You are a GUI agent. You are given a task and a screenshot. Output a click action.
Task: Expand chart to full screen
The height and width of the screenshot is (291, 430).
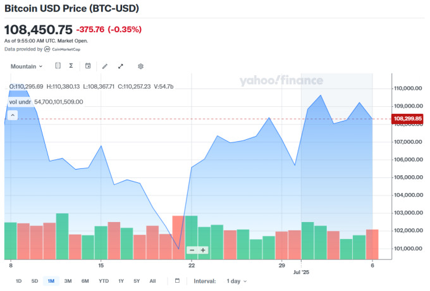[x=121, y=66]
